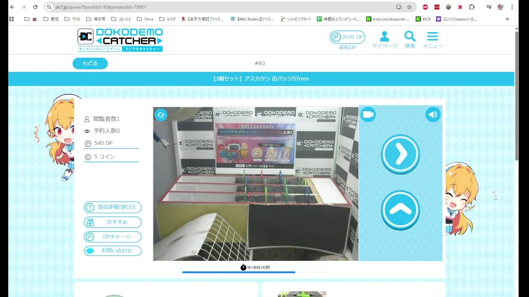
Task: Open the Extensions puzzle icon
Action: (x=472, y=7)
